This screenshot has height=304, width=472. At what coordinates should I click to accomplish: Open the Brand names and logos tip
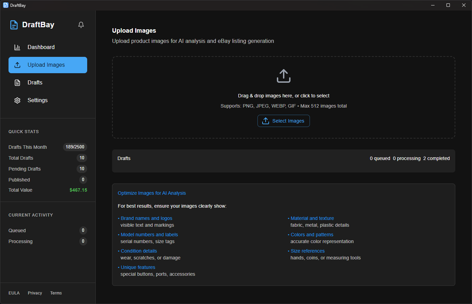tap(146, 218)
